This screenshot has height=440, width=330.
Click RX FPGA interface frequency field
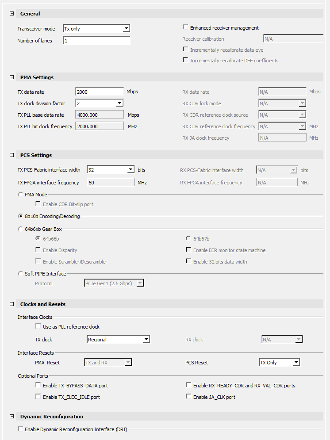point(276,182)
